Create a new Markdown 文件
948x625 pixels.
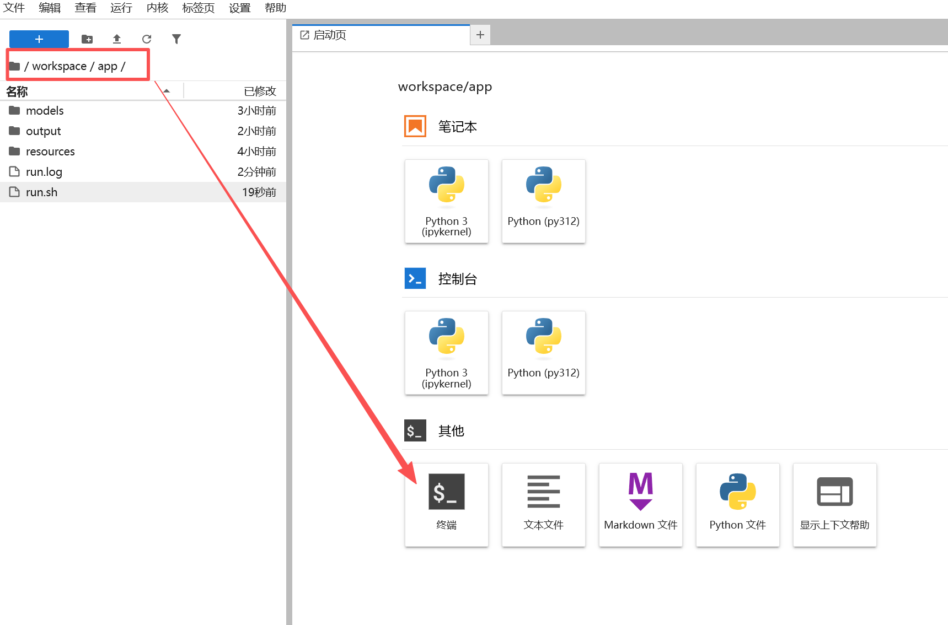[641, 505]
